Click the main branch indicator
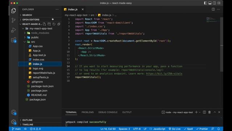Screen dimensions: 232x131 (x=16, y=129)
